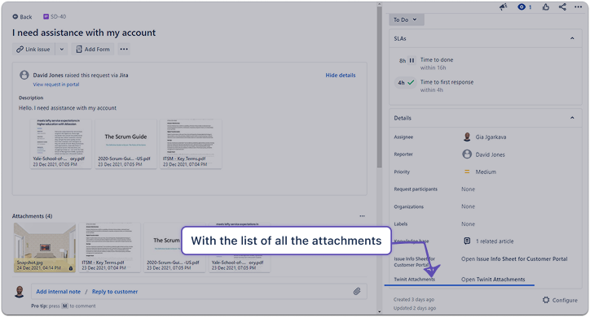
Task: Click the paused Time to done SLA icon
Action: click(412, 60)
